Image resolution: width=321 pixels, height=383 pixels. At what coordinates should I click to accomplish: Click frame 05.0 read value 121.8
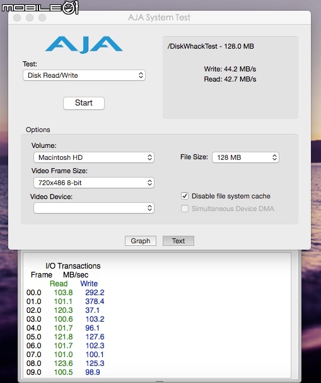[x=63, y=337]
